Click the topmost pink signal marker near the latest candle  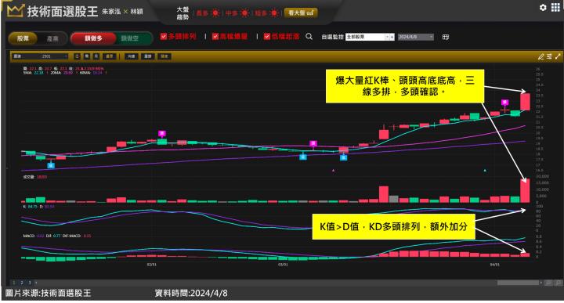click(x=504, y=103)
